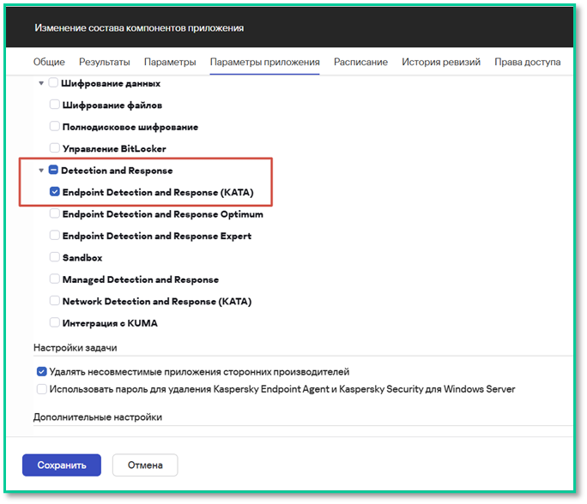
Task: Uncheck Endpoint Detection and Response (KATA)
Action: pyautogui.click(x=55, y=192)
